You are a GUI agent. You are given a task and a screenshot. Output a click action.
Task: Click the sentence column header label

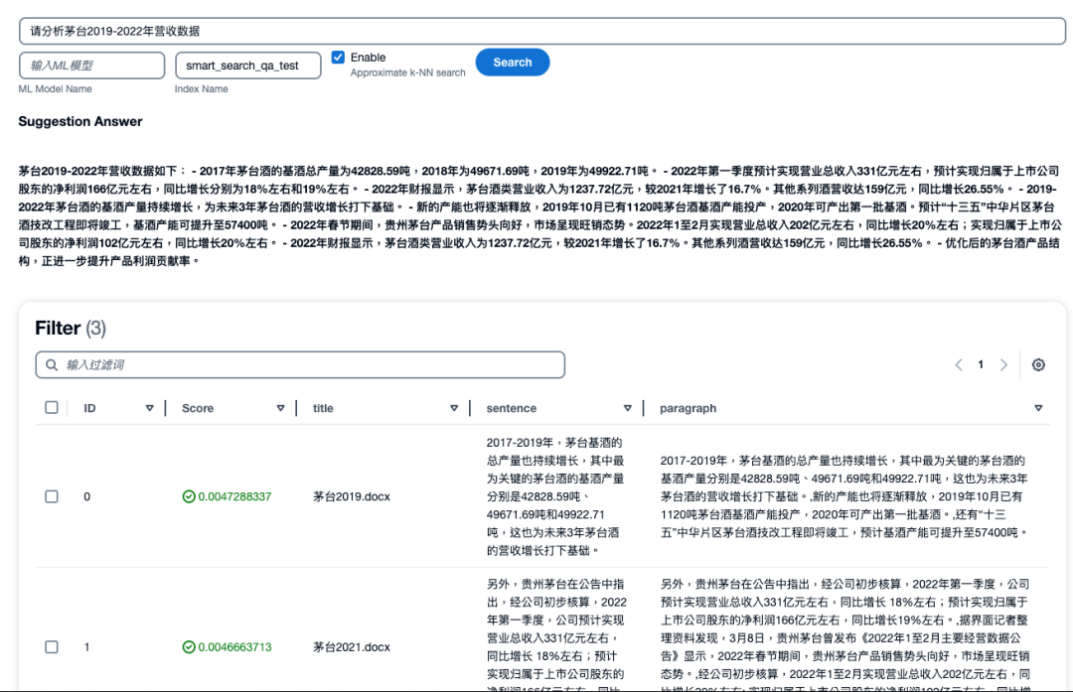click(512, 408)
